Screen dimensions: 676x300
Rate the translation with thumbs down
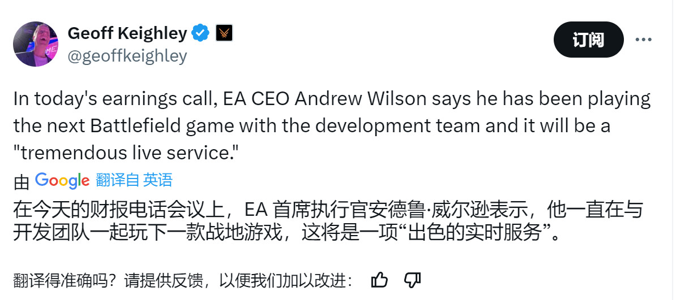[x=412, y=280]
